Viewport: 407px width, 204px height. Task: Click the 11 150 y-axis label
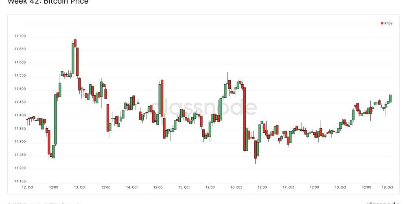(x=20, y=182)
